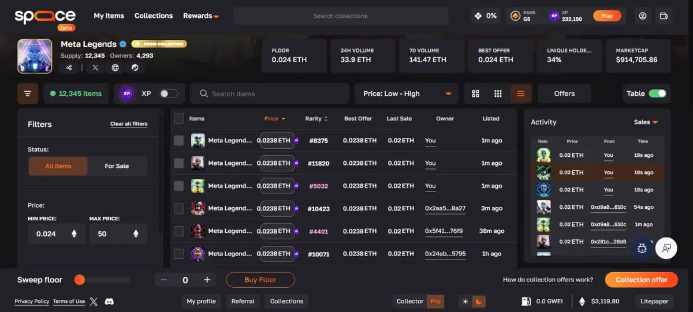Switch to Pro mode
Viewport: 693px width, 312px height.
click(x=435, y=301)
